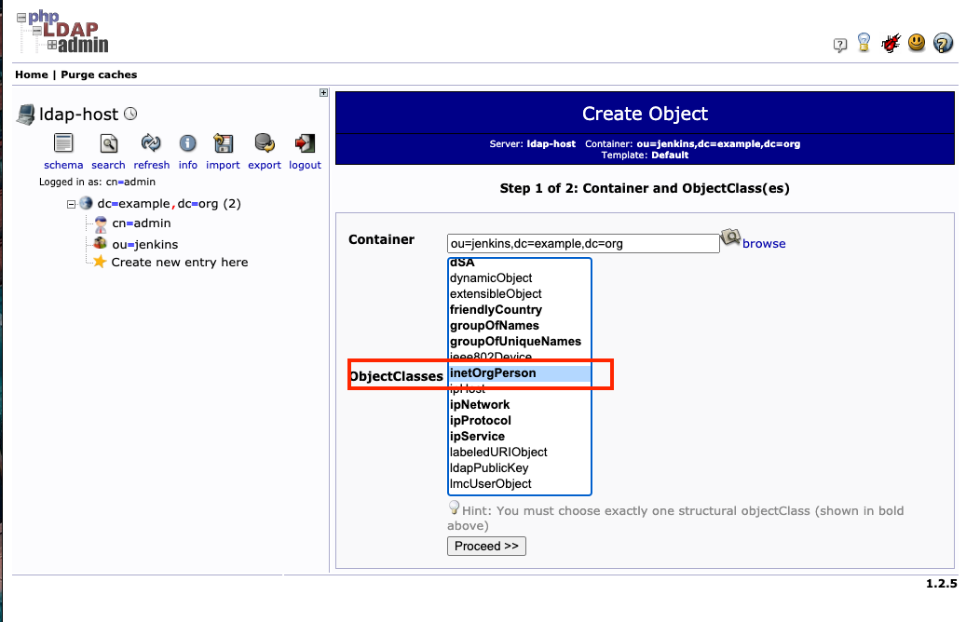Viewport: 966px width, 622px height.
Task: Click the browse link beside Container
Action: point(763,244)
